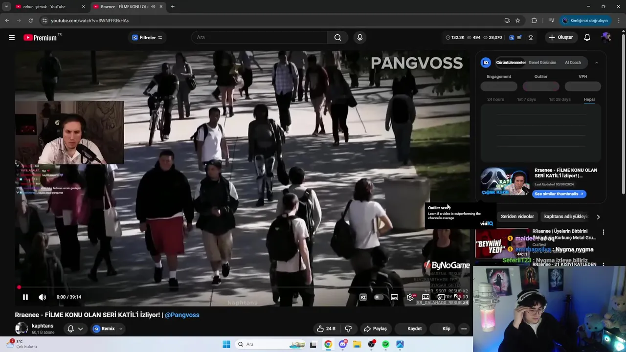Screen dimensions: 626x352
Task: Bookmark this page with the star icon
Action: click(517, 21)
